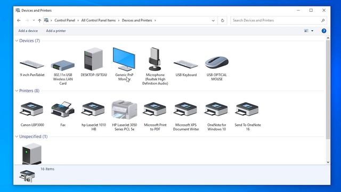Click the search magnifier icon
This screenshot has width=341, height=192.
coord(323,20)
